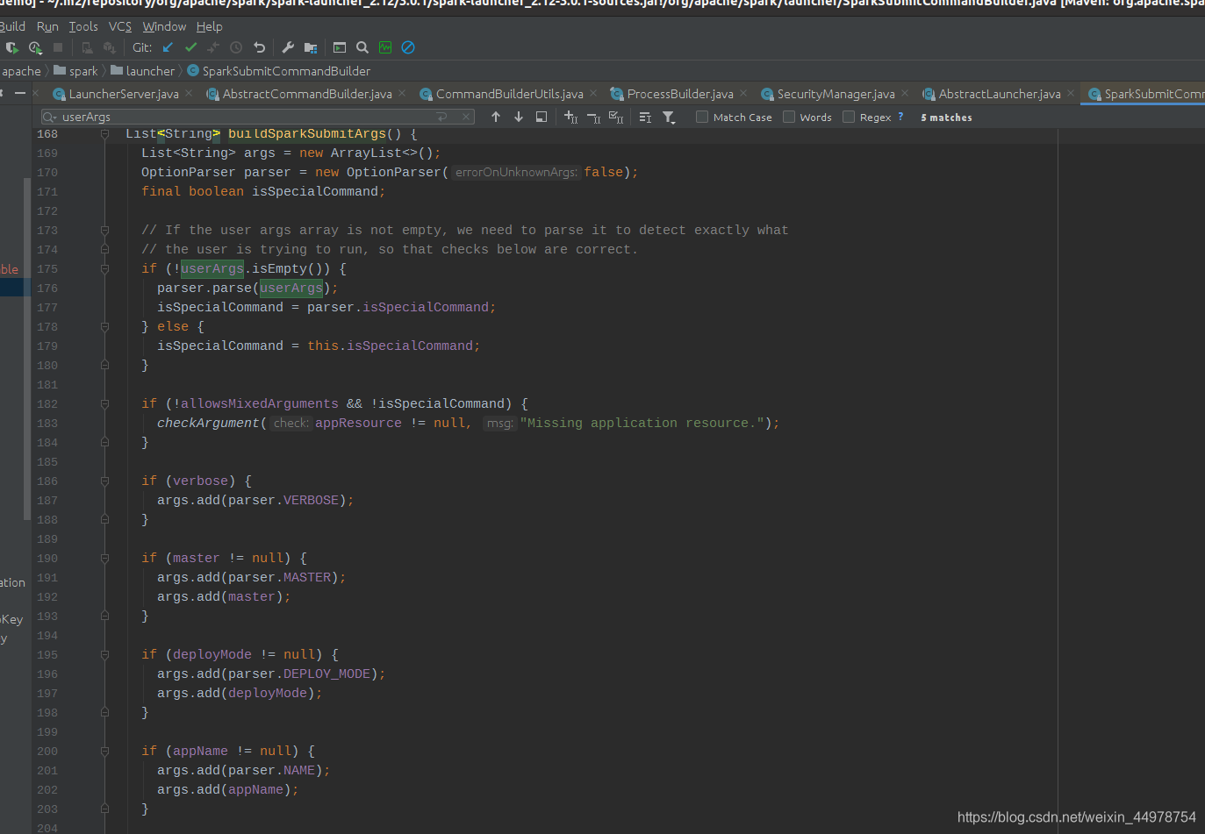Click the Run with Coverage icon in toolbar

pos(11,47)
